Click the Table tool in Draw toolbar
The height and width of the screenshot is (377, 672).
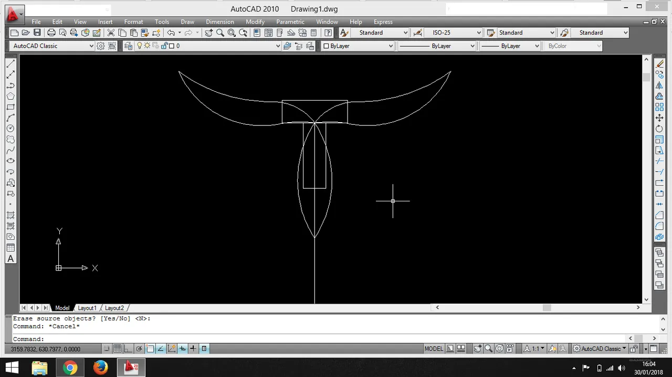coord(10,248)
